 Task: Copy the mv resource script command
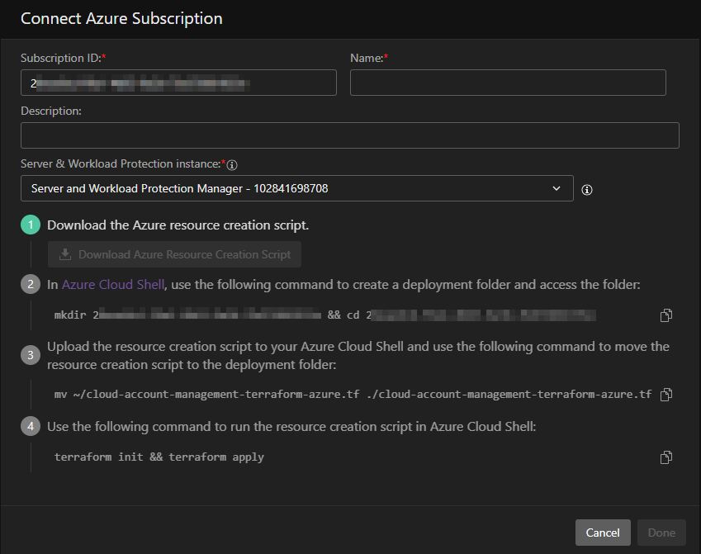[x=666, y=395]
